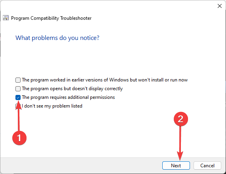Viewport: 226px width, 174px height.
Task: Click the red arrow pointing at the checked box
Action: coord(19,116)
